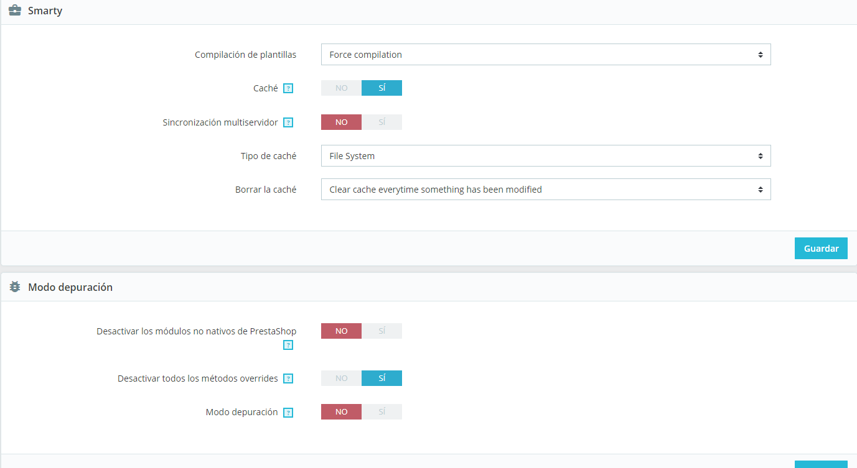Click the Smarty briefcase icon
The height and width of the screenshot is (468, 857).
(15, 11)
